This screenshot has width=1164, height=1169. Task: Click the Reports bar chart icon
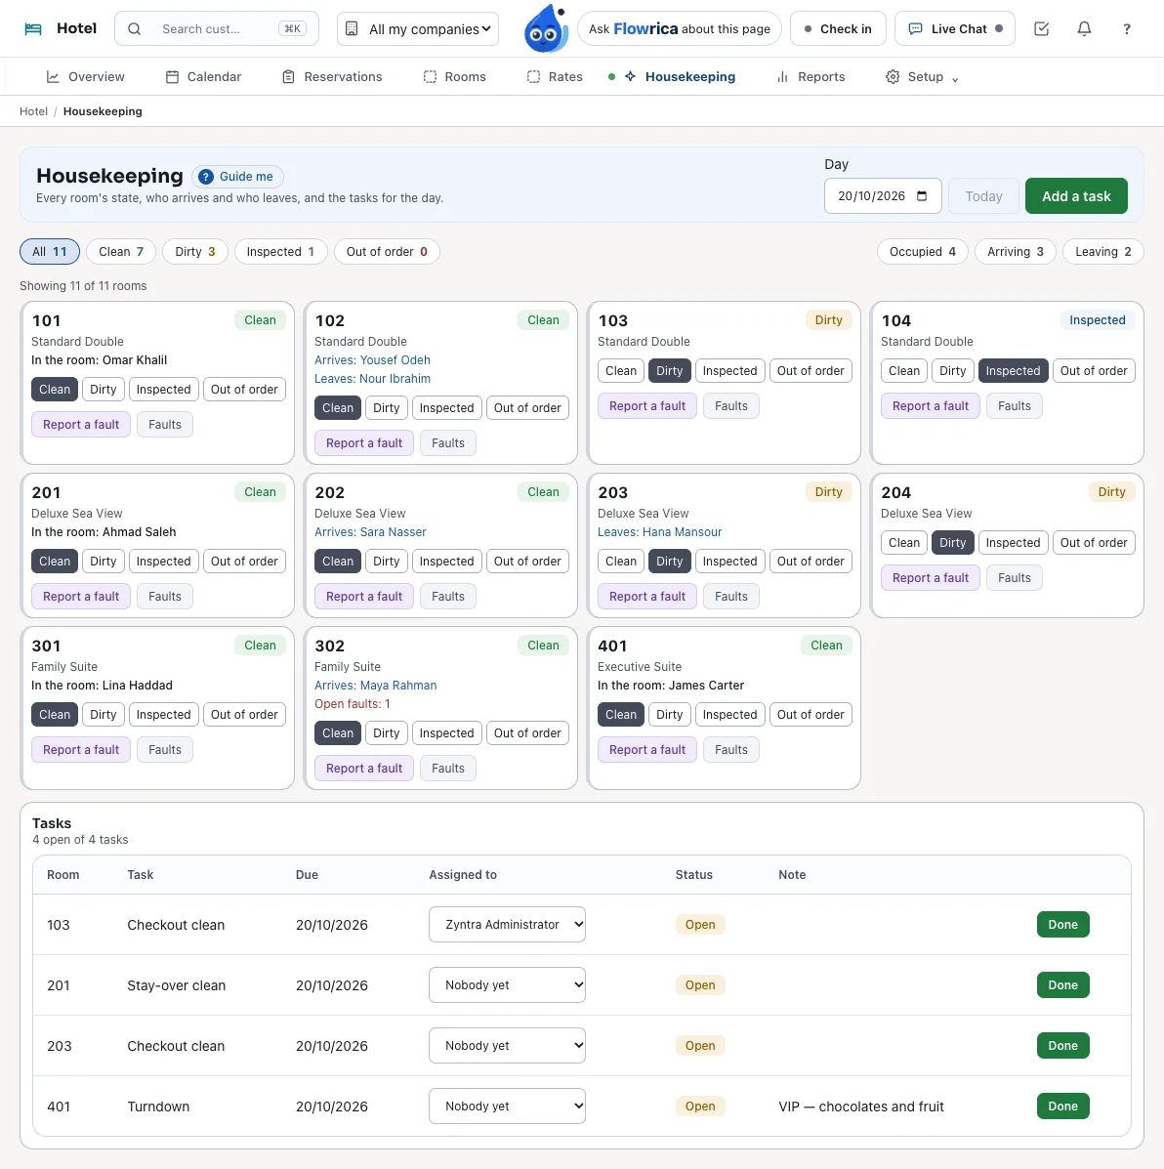point(782,77)
